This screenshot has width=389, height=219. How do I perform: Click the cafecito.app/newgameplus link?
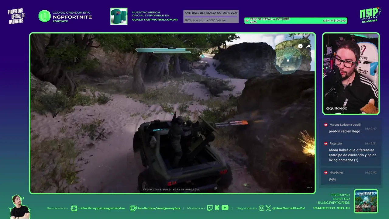pos(102,208)
